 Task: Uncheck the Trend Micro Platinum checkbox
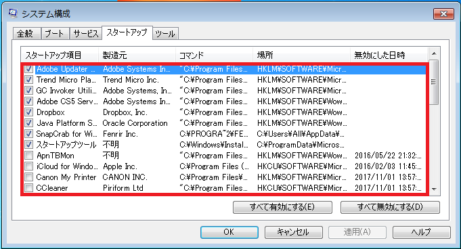pos(28,80)
